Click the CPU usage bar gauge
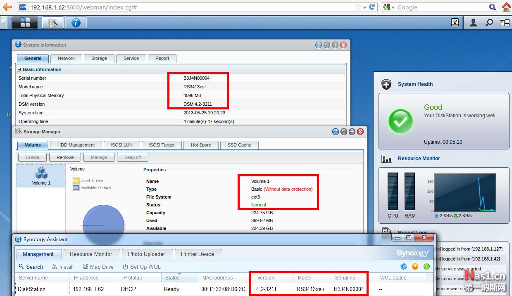Viewport: 512px width, 296px height. (x=393, y=192)
